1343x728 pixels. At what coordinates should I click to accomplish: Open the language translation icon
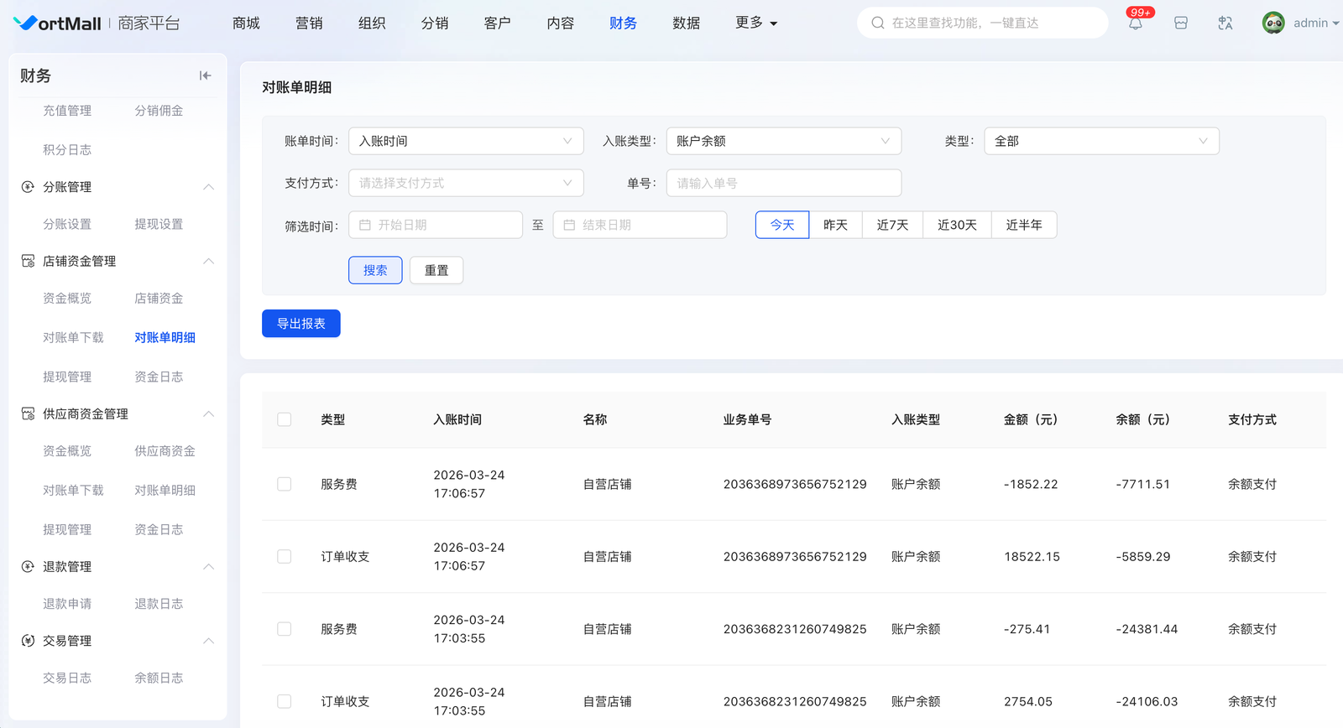(x=1225, y=23)
